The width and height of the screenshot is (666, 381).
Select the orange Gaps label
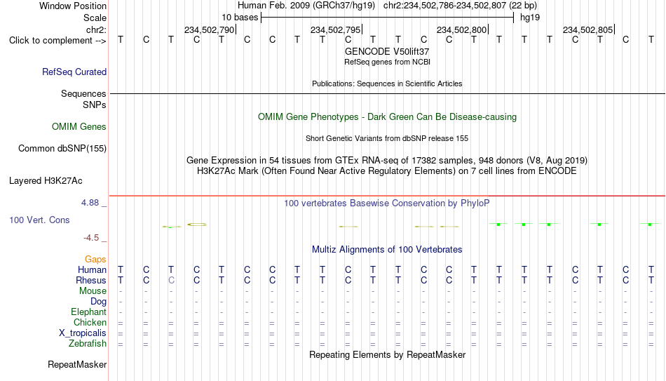95,260
